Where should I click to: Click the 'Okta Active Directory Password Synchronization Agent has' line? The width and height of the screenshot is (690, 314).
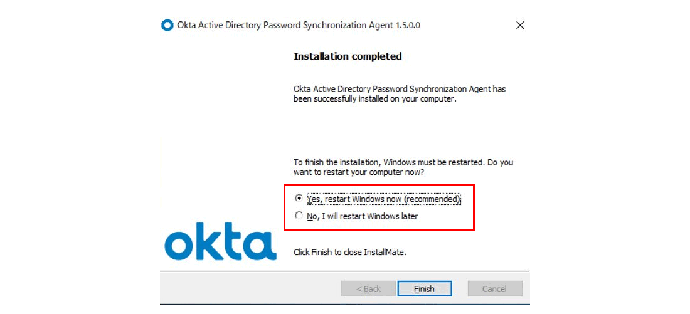(x=400, y=89)
